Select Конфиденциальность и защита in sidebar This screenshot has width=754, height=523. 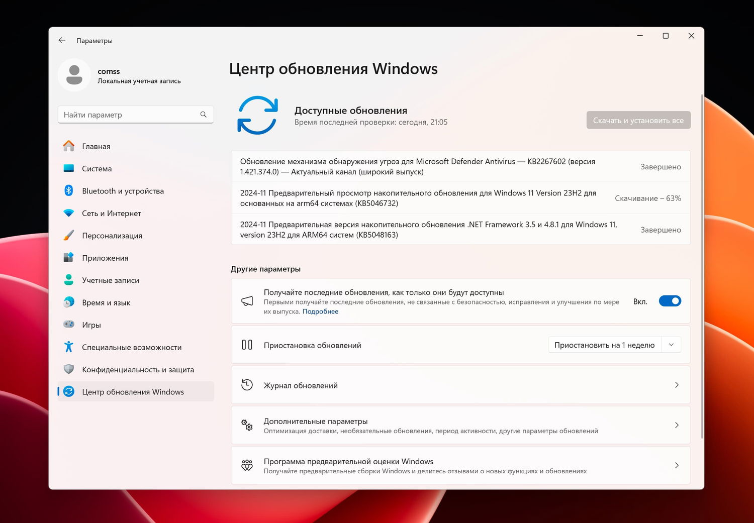coord(136,369)
